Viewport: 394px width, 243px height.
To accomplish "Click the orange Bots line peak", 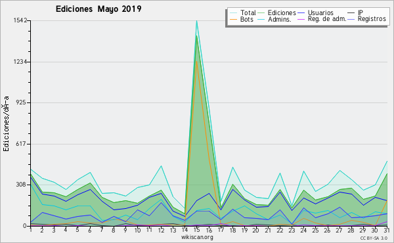I will (x=196, y=61).
